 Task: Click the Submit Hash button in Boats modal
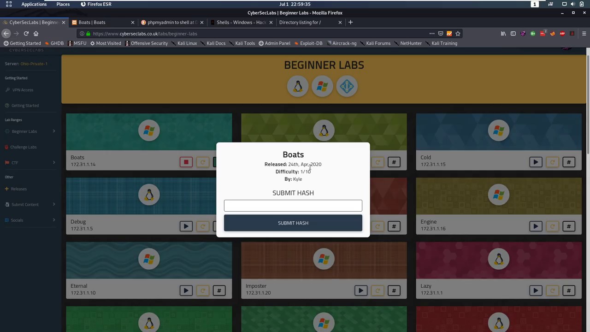pos(293,223)
